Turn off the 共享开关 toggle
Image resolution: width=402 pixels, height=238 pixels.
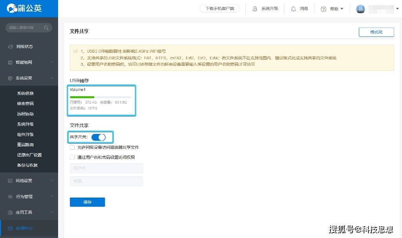pos(99,137)
